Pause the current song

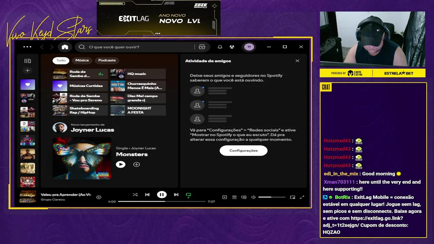(162, 195)
